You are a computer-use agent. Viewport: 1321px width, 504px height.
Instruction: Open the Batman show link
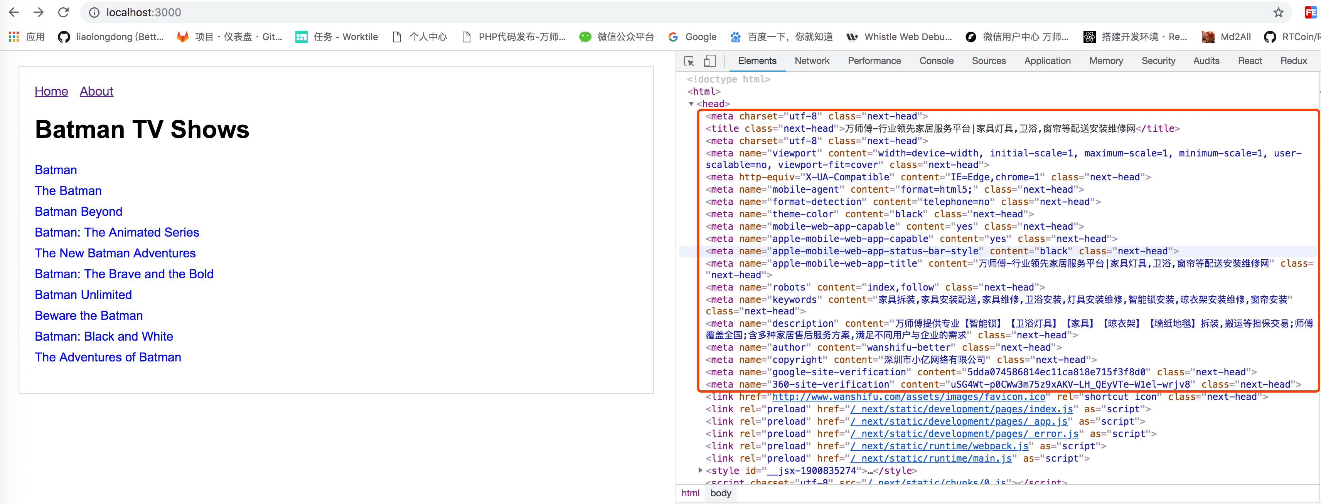(56, 170)
